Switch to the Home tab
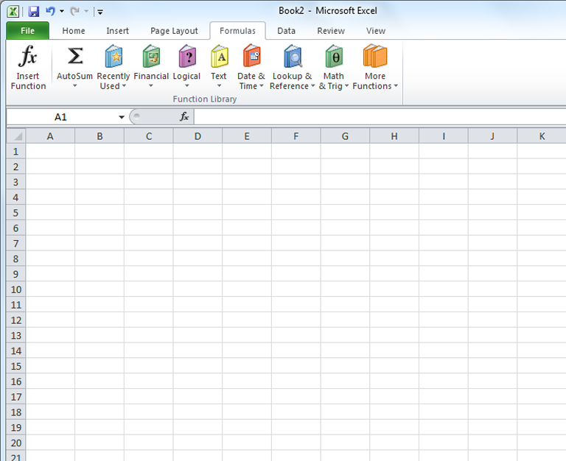 point(74,31)
